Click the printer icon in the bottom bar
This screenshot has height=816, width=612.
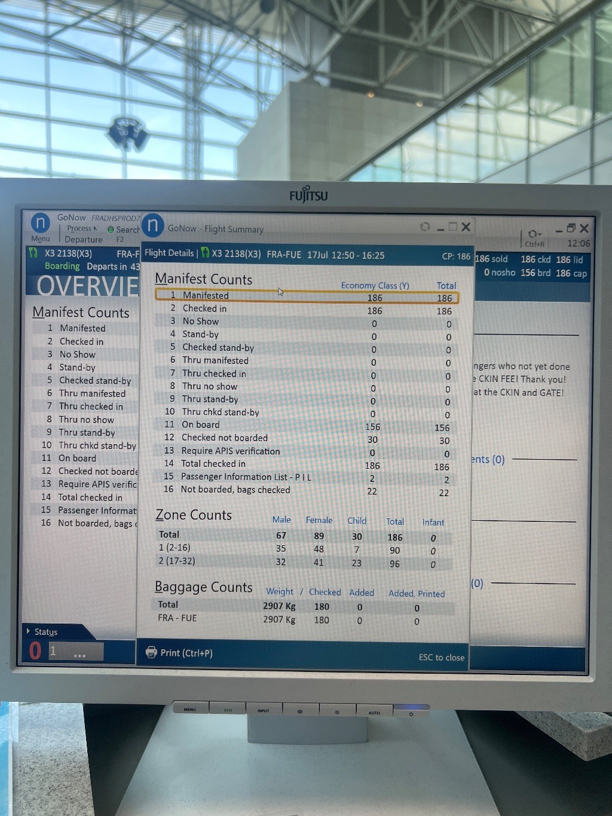(x=151, y=652)
